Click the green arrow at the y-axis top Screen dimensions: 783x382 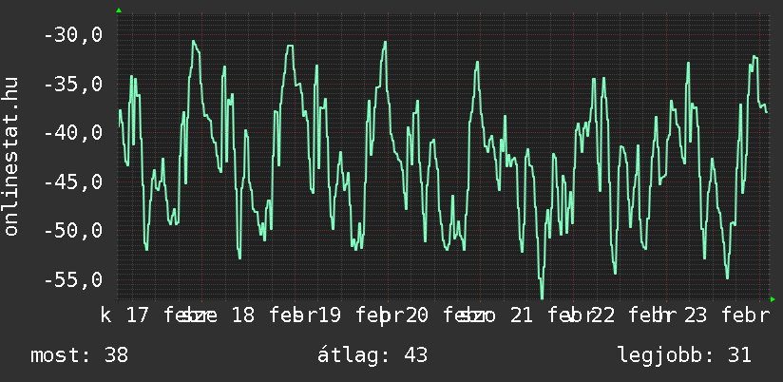(x=118, y=10)
